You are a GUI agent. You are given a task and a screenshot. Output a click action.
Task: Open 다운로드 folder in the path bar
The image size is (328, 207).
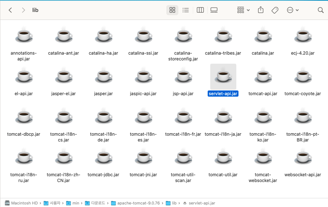click(x=95, y=203)
